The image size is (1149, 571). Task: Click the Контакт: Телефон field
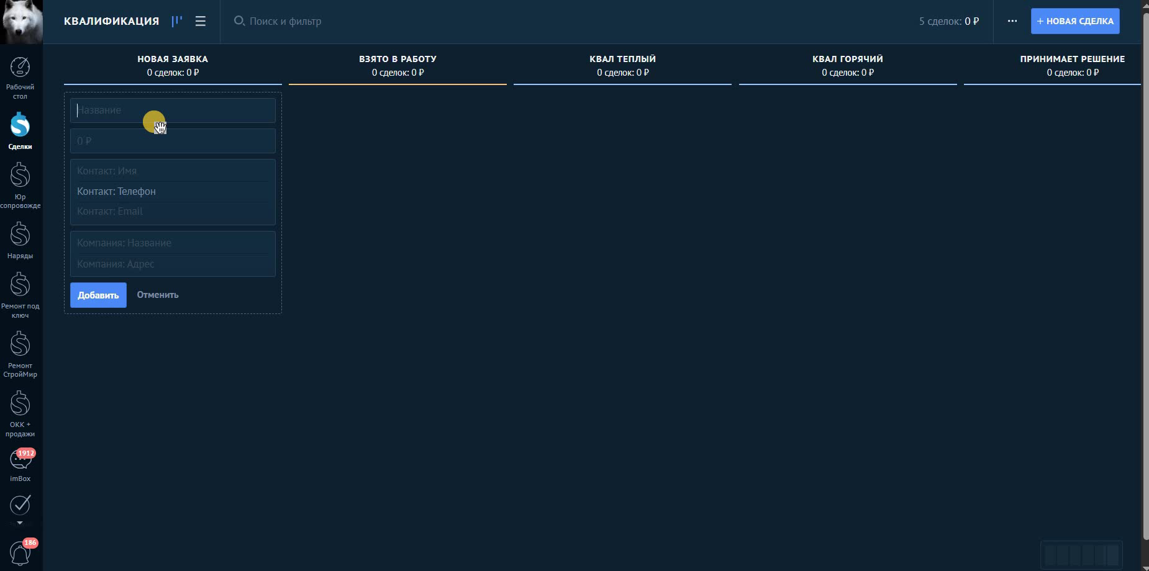click(173, 191)
